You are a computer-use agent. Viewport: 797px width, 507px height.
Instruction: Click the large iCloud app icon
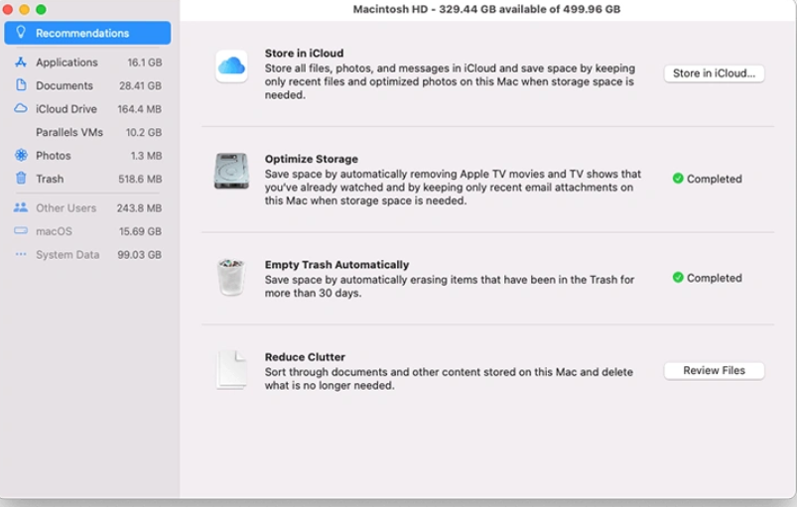[232, 66]
